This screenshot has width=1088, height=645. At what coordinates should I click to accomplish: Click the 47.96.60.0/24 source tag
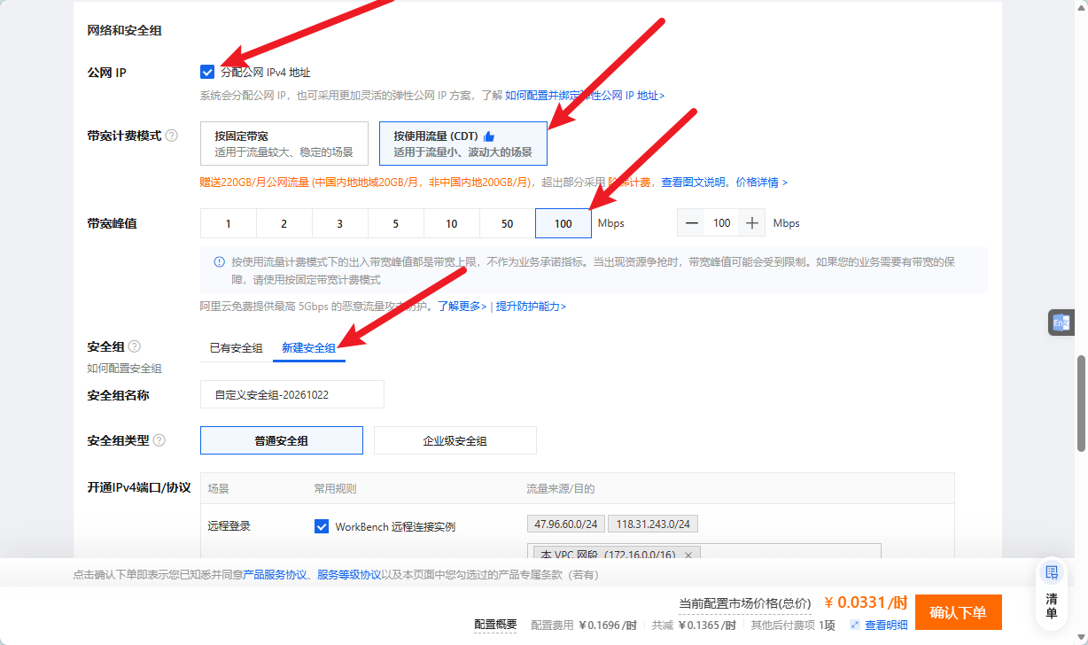[566, 524]
